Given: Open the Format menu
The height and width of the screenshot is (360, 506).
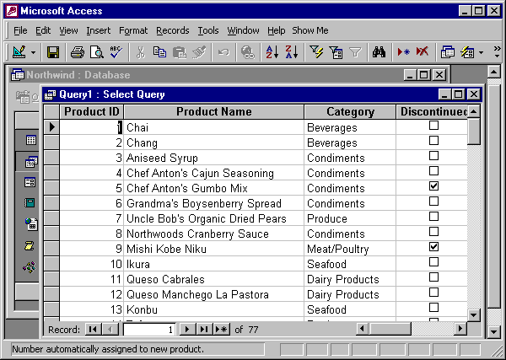Looking at the screenshot, I should point(133,30).
